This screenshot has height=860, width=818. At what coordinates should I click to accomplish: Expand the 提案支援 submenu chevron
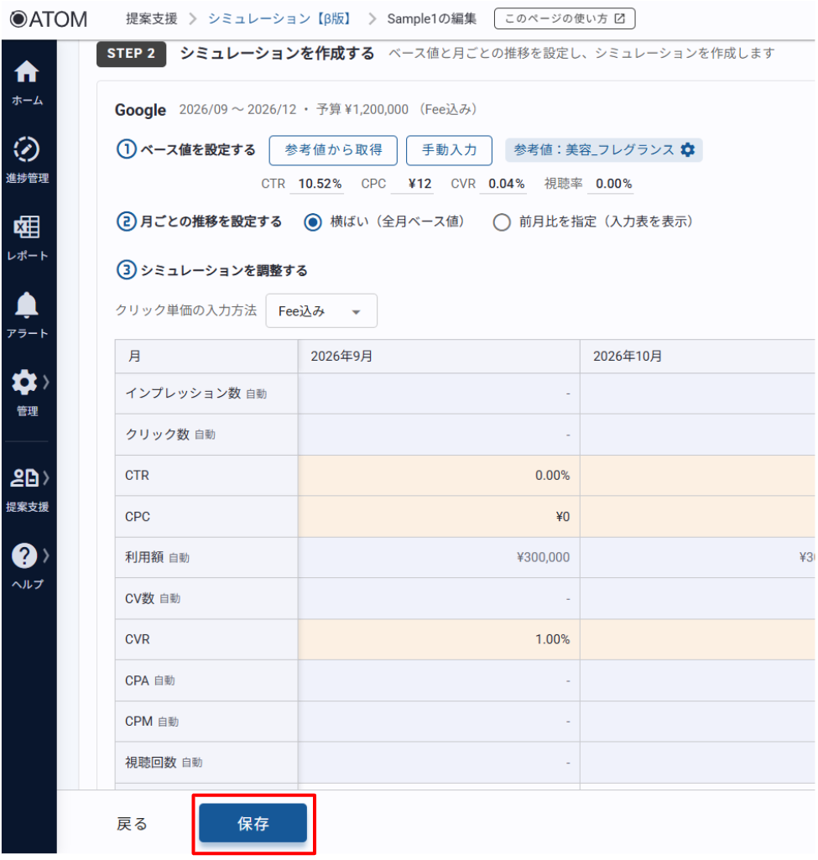click(x=46, y=477)
